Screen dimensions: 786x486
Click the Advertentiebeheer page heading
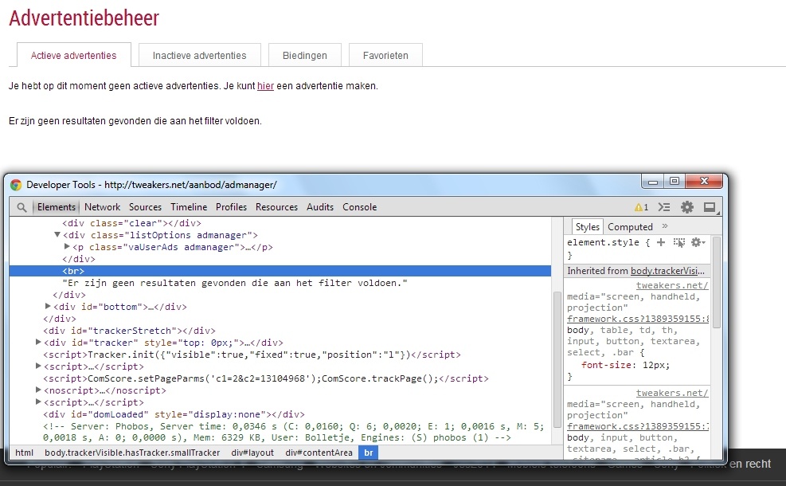pyautogui.click(x=84, y=18)
